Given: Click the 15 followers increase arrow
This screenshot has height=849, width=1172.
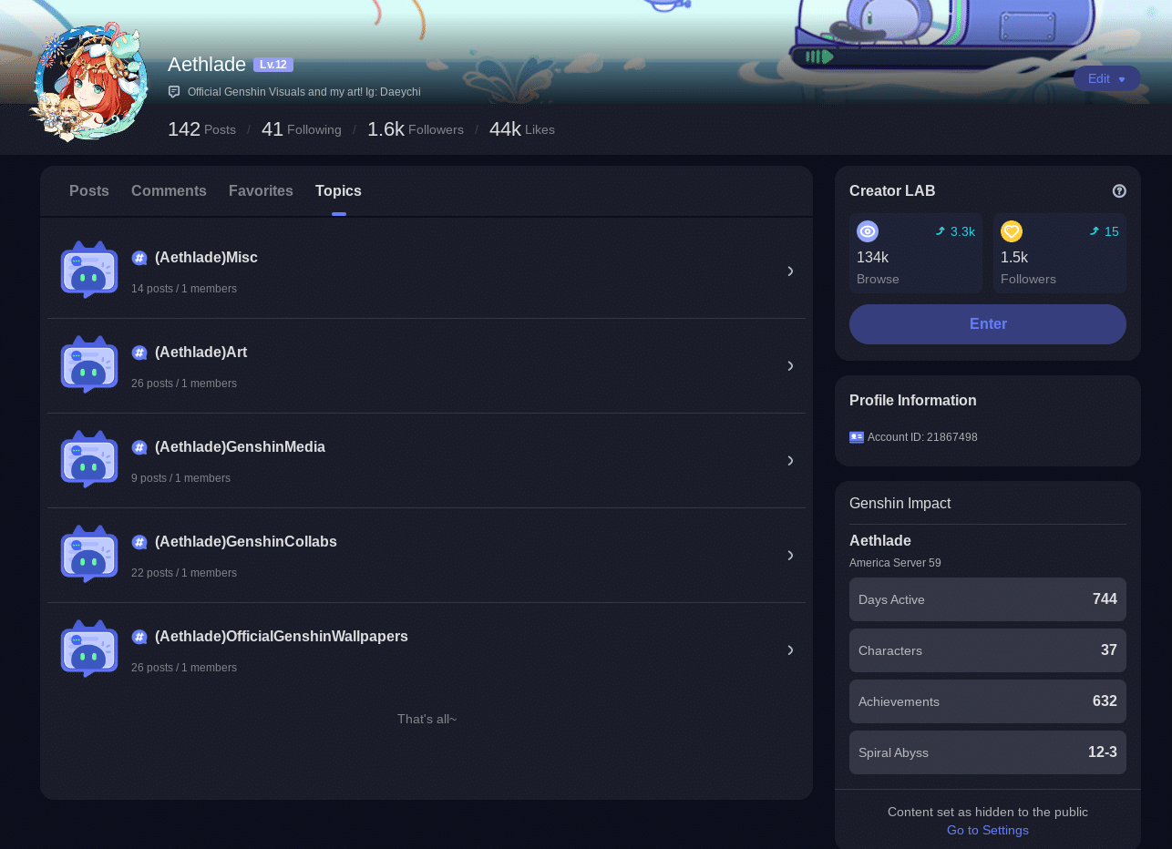Looking at the screenshot, I should (x=1095, y=231).
